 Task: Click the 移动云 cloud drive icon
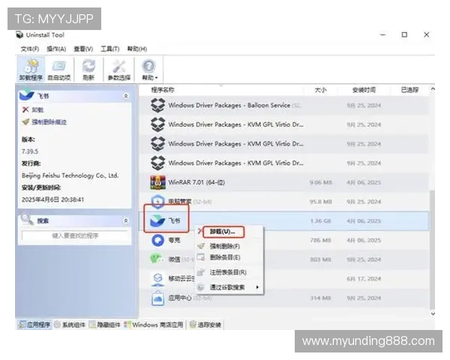coord(157,279)
